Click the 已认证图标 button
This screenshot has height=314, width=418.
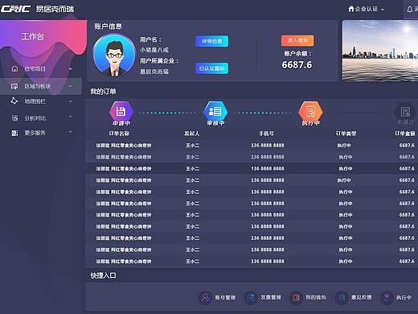click(x=212, y=68)
